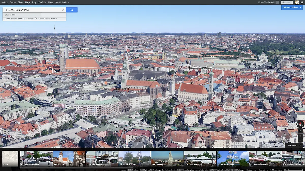Open the Hilfe und Feedback dropdown

[x=292, y=7]
